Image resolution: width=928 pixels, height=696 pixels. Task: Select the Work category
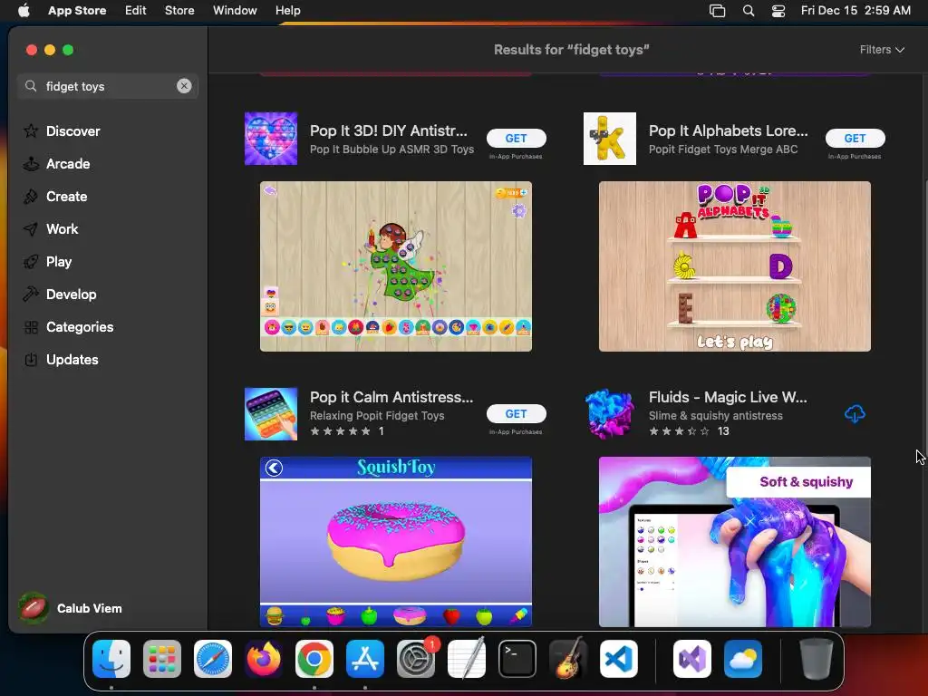(51, 229)
